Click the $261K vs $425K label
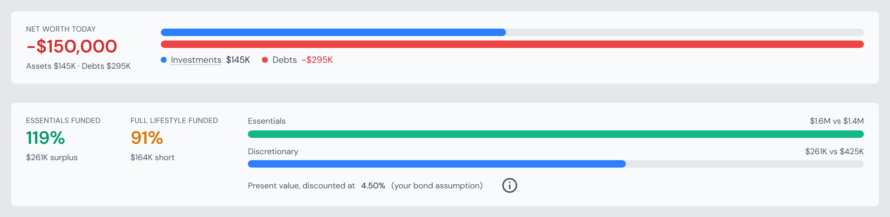The height and width of the screenshot is (217, 890). (x=835, y=151)
